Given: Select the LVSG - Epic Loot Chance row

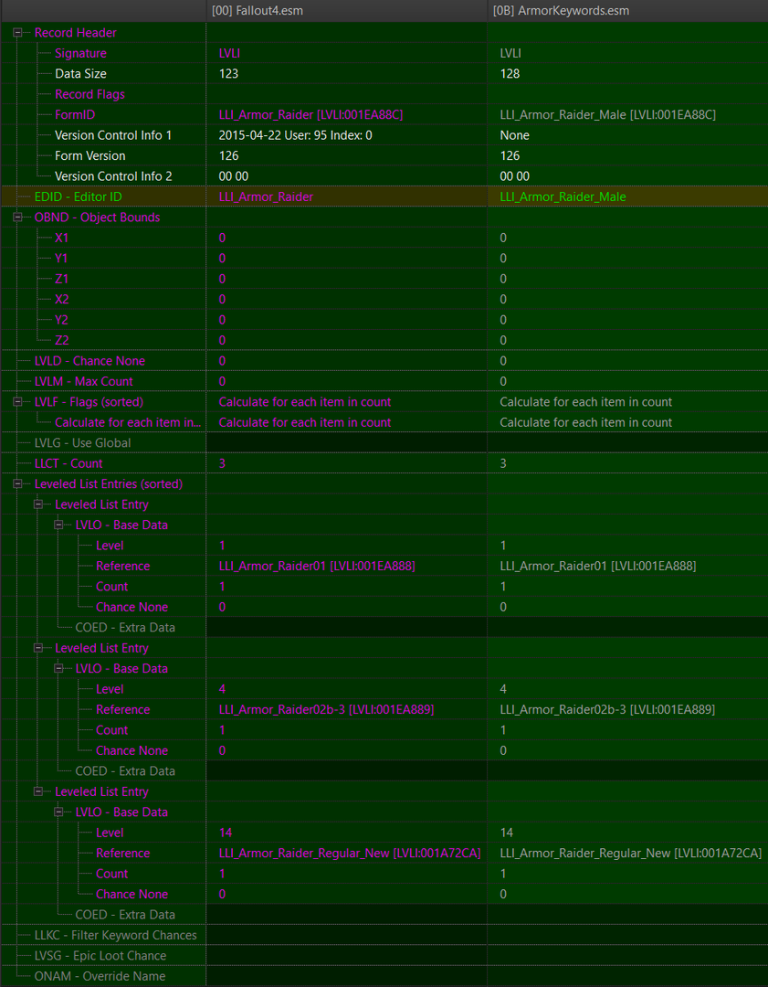Looking at the screenshot, I should tap(384, 956).
